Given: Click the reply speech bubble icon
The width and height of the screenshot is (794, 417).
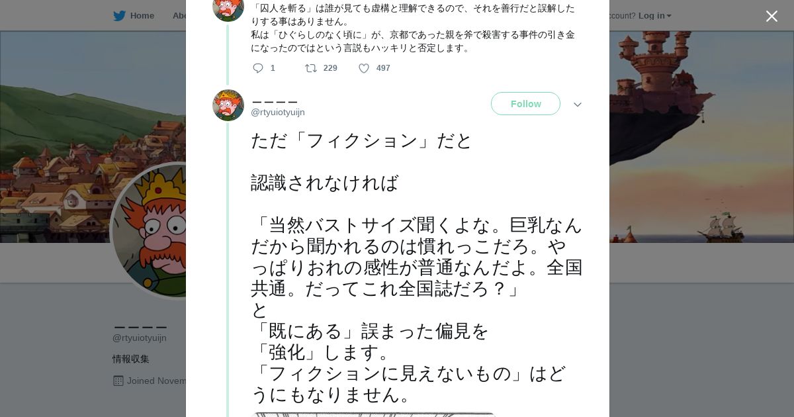Looking at the screenshot, I should (x=258, y=68).
